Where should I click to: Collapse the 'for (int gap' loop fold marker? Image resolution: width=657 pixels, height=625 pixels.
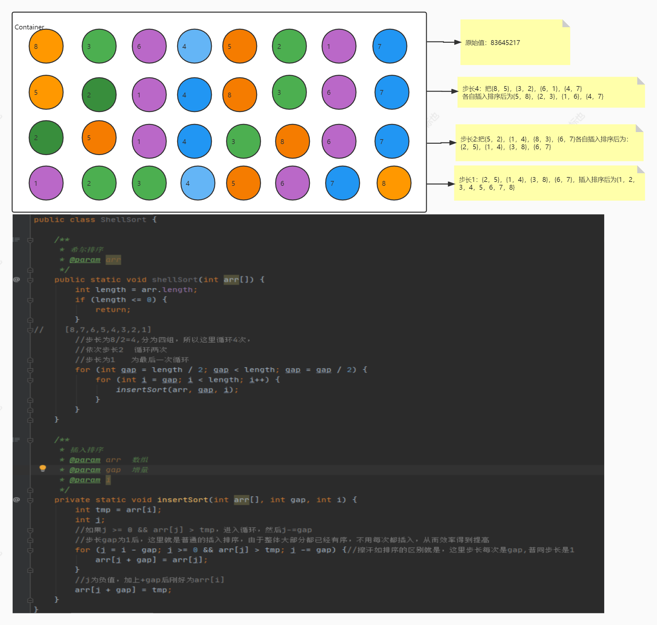[x=30, y=370]
